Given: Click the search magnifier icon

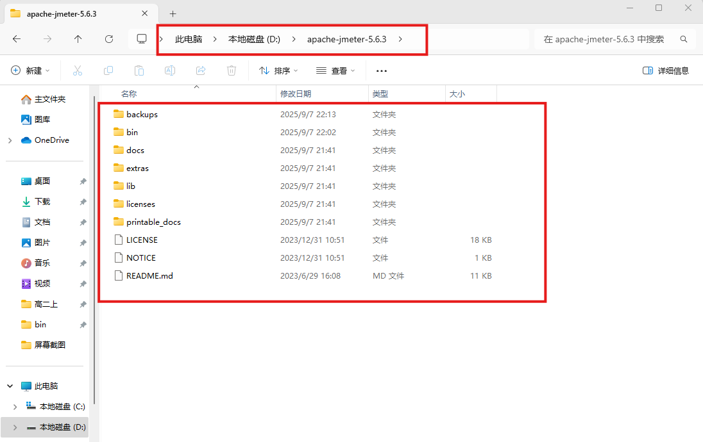Looking at the screenshot, I should click(684, 39).
